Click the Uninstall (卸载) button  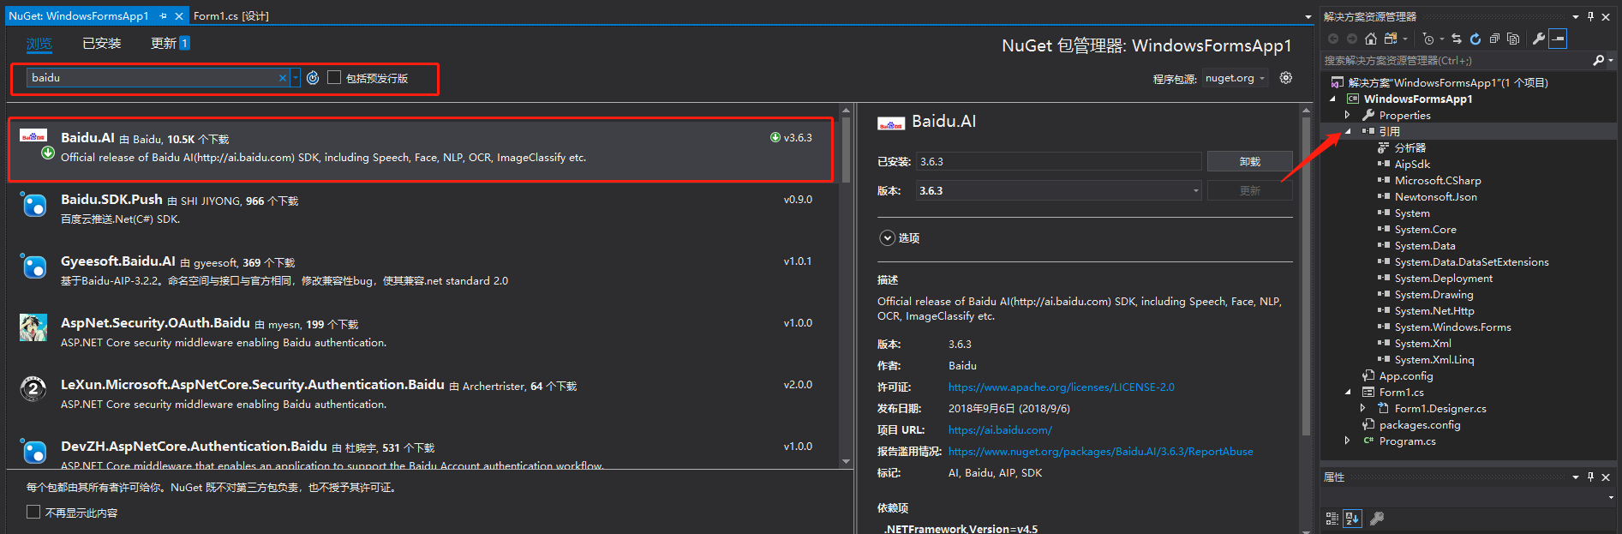point(1249,161)
